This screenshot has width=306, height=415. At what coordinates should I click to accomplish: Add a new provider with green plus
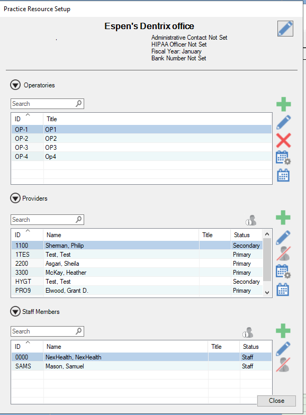click(283, 218)
